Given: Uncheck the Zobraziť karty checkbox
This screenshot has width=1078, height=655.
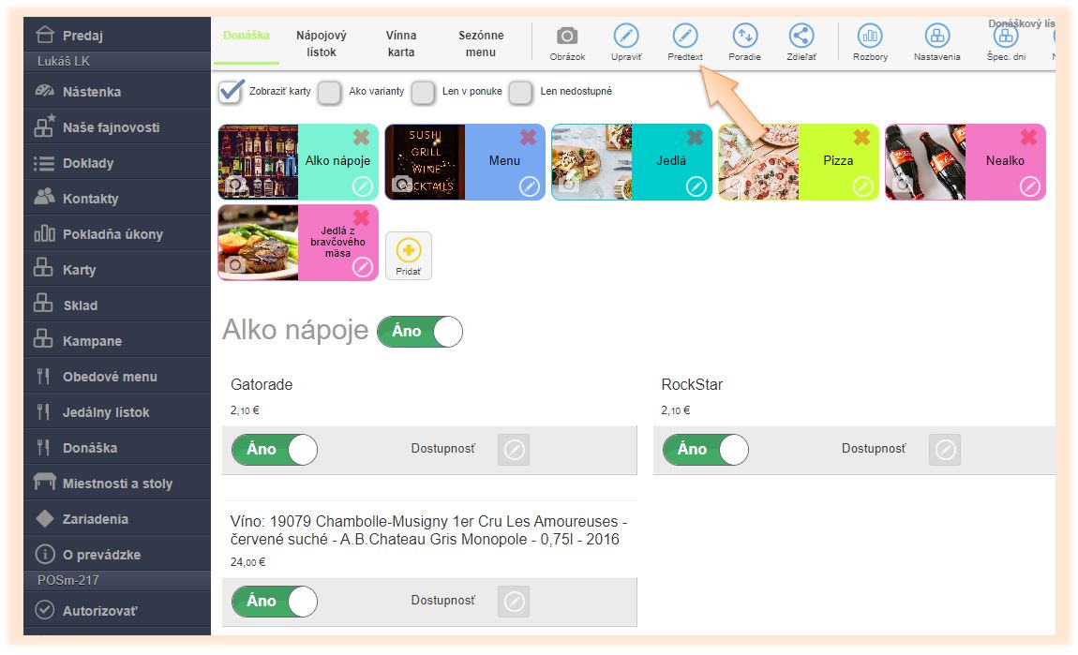Looking at the screenshot, I should click(231, 92).
